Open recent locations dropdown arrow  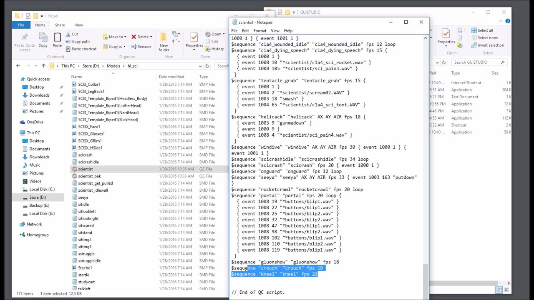(36, 66)
